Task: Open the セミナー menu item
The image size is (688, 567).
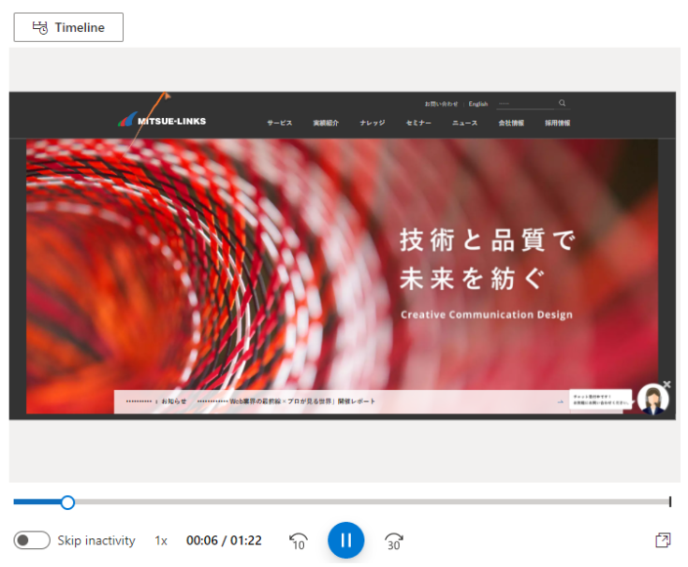Action: 418,123
